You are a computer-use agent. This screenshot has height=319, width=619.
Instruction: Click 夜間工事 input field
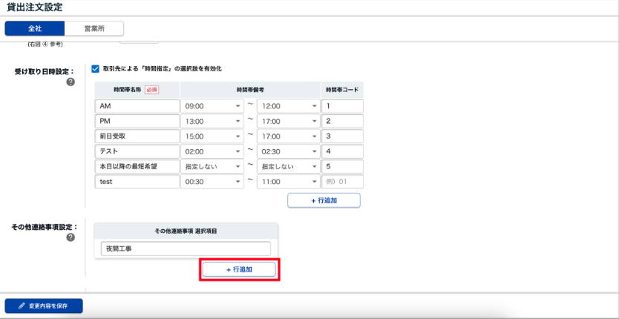pos(186,249)
